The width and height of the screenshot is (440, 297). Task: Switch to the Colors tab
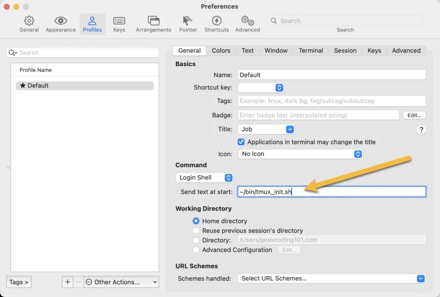tap(221, 51)
